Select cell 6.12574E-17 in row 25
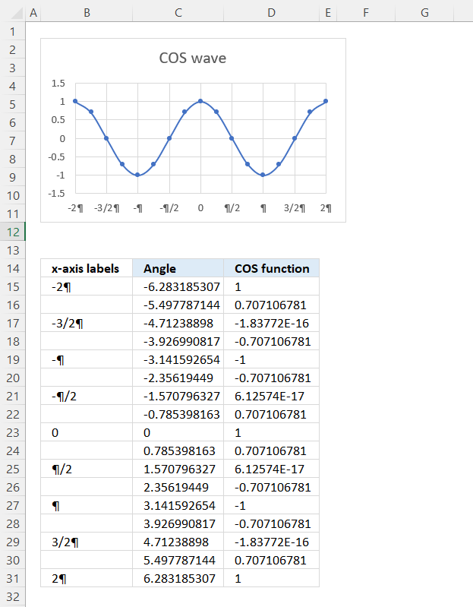This screenshot has height=607, width=473. click(272, 469)
